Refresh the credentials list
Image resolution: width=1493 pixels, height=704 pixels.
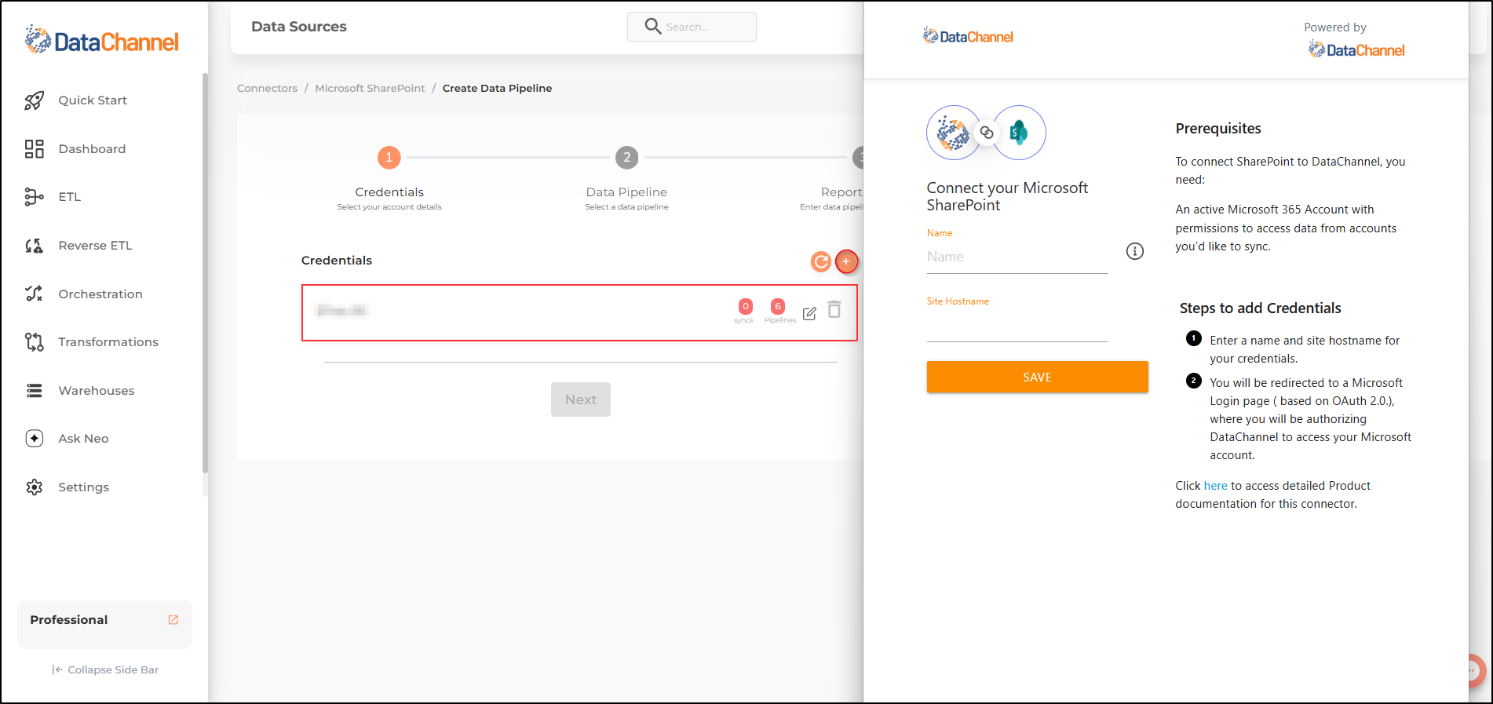(821, 261)
